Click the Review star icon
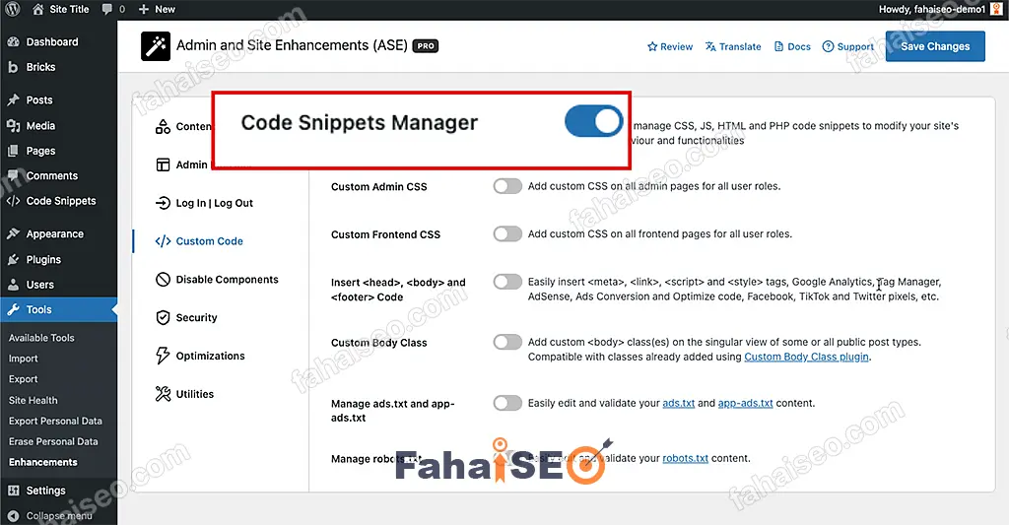 pos(652,46)
